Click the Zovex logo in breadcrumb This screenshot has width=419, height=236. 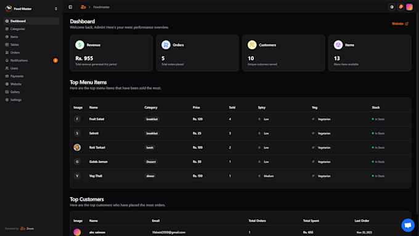[83, 7]
